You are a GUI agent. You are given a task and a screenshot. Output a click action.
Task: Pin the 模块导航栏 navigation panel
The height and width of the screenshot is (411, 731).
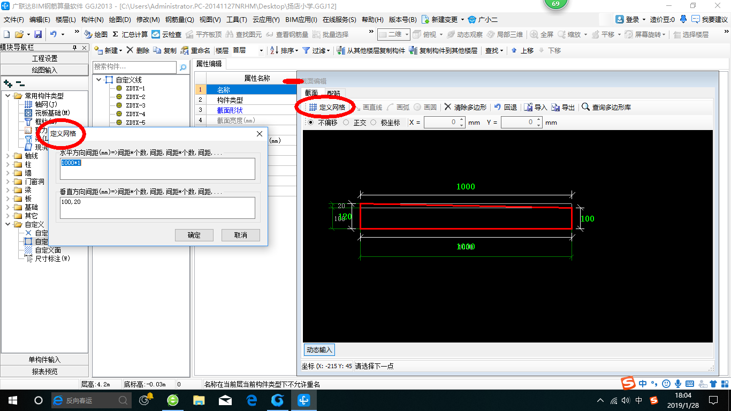click(x=75, y=48)
